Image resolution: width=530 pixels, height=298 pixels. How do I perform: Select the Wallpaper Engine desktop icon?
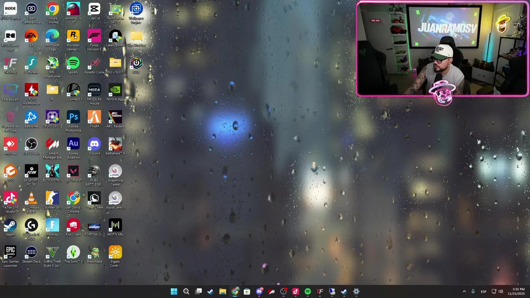136,13
